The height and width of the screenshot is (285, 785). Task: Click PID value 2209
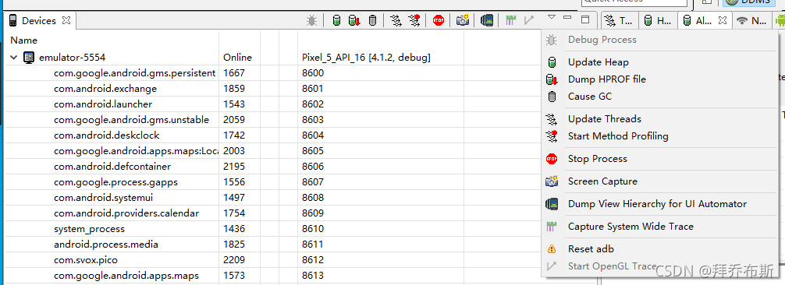pyautogui.click(x=234, y=259)
